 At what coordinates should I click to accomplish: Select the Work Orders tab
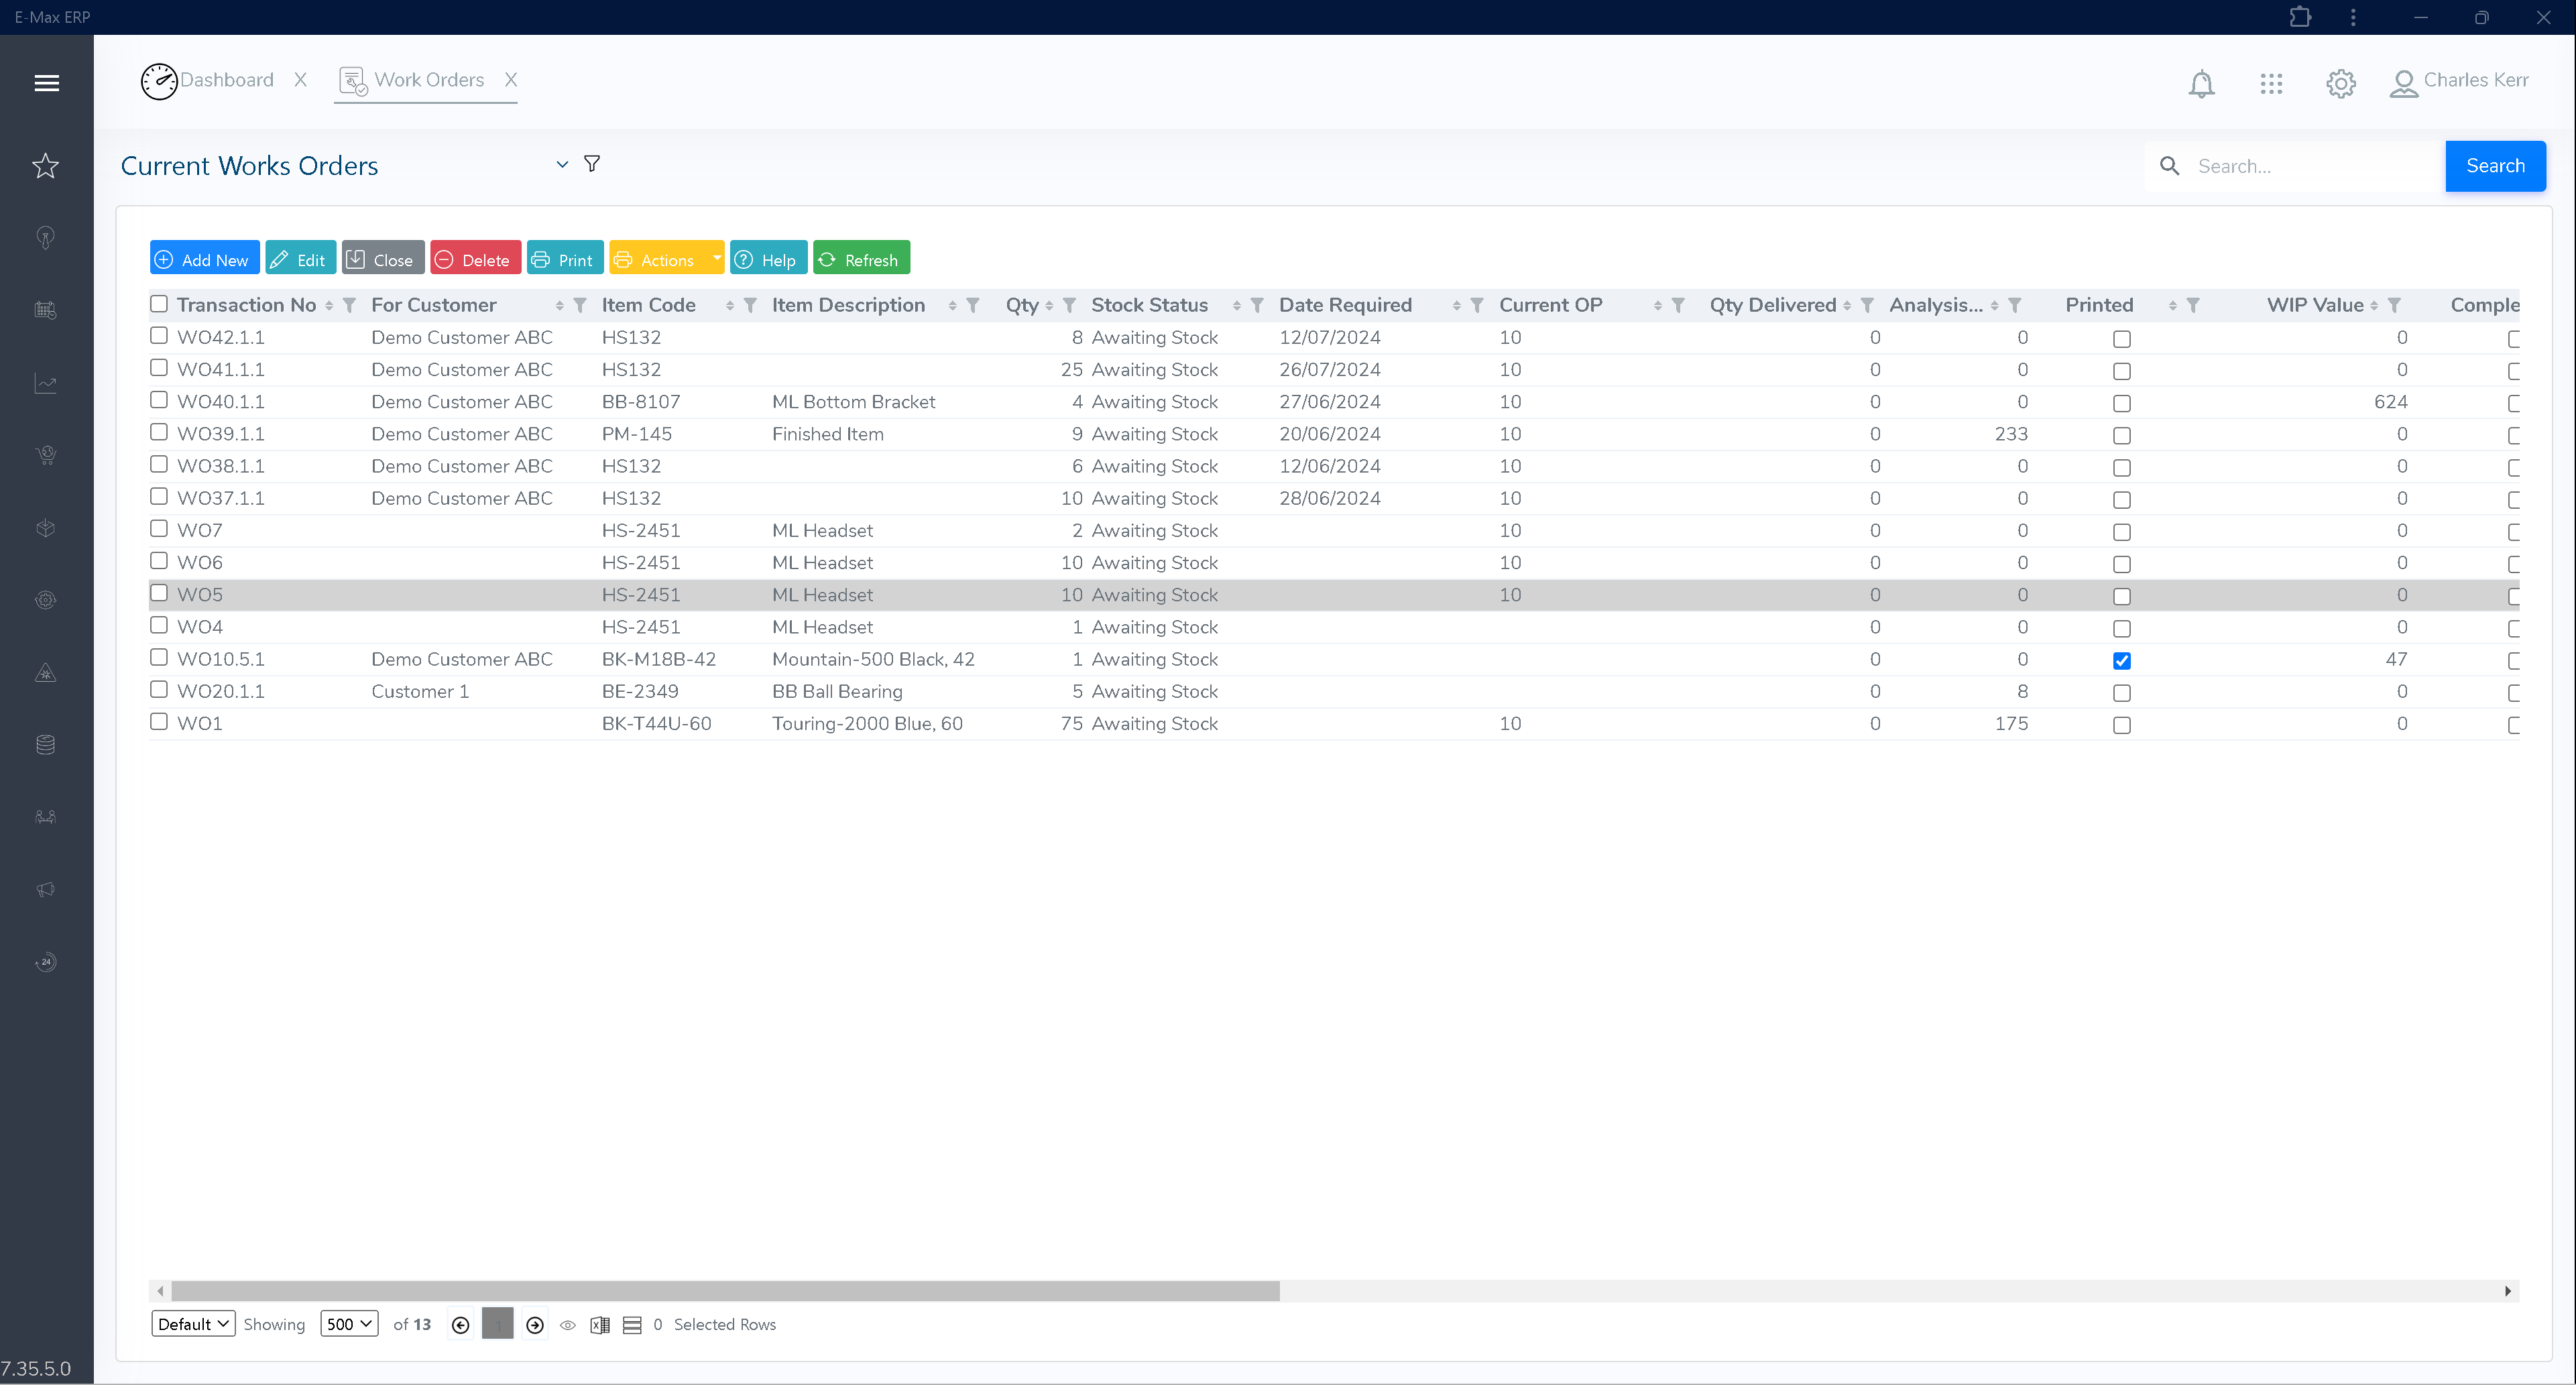[x=430, y=80]
